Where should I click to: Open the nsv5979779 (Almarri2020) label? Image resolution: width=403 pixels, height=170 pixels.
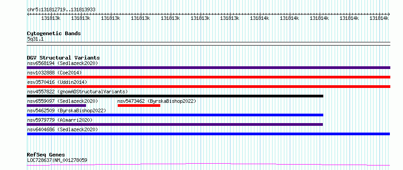(x=60, y=120)
